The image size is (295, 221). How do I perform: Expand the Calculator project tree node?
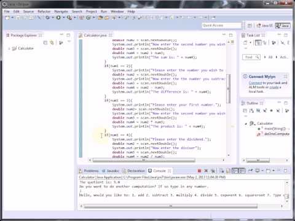click(x=9, y=48)
